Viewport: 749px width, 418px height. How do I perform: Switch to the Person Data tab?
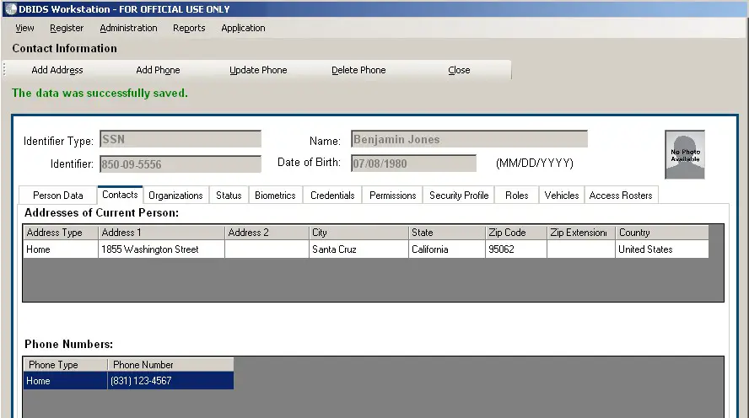[x=58, y=196]
